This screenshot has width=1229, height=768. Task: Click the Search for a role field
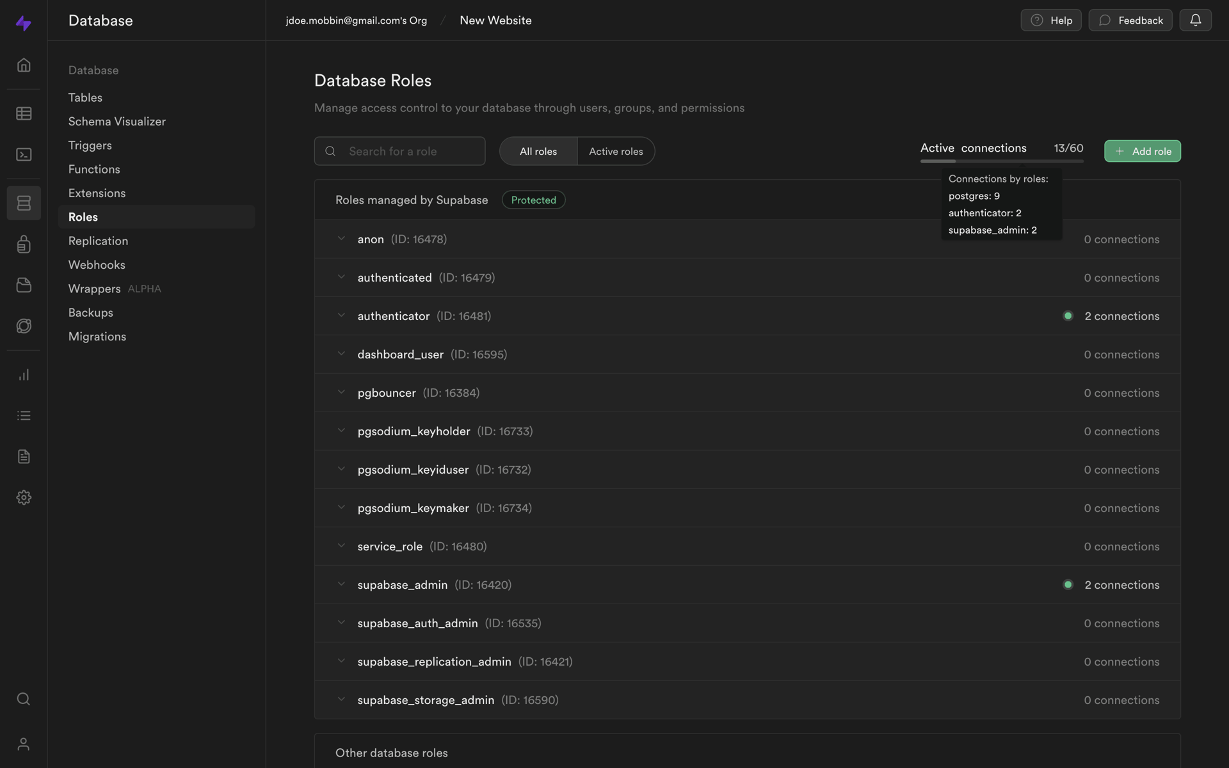399,151
